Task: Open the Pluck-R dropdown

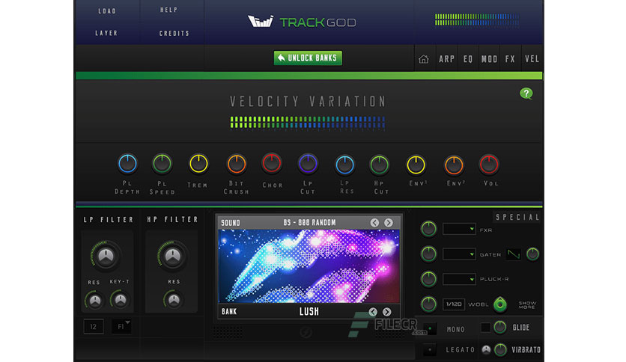Action: pyautogui.click(x=459, y=279)
